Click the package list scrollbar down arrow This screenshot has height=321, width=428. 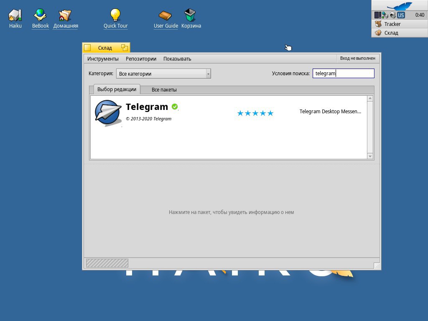[x=370, y=156]
